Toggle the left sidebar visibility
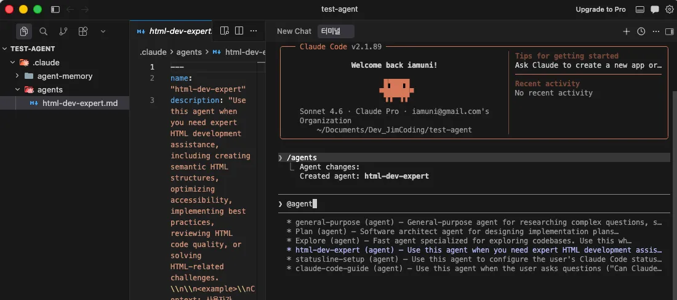The width and height of the screenshot is (677, 300). (55, 9)
